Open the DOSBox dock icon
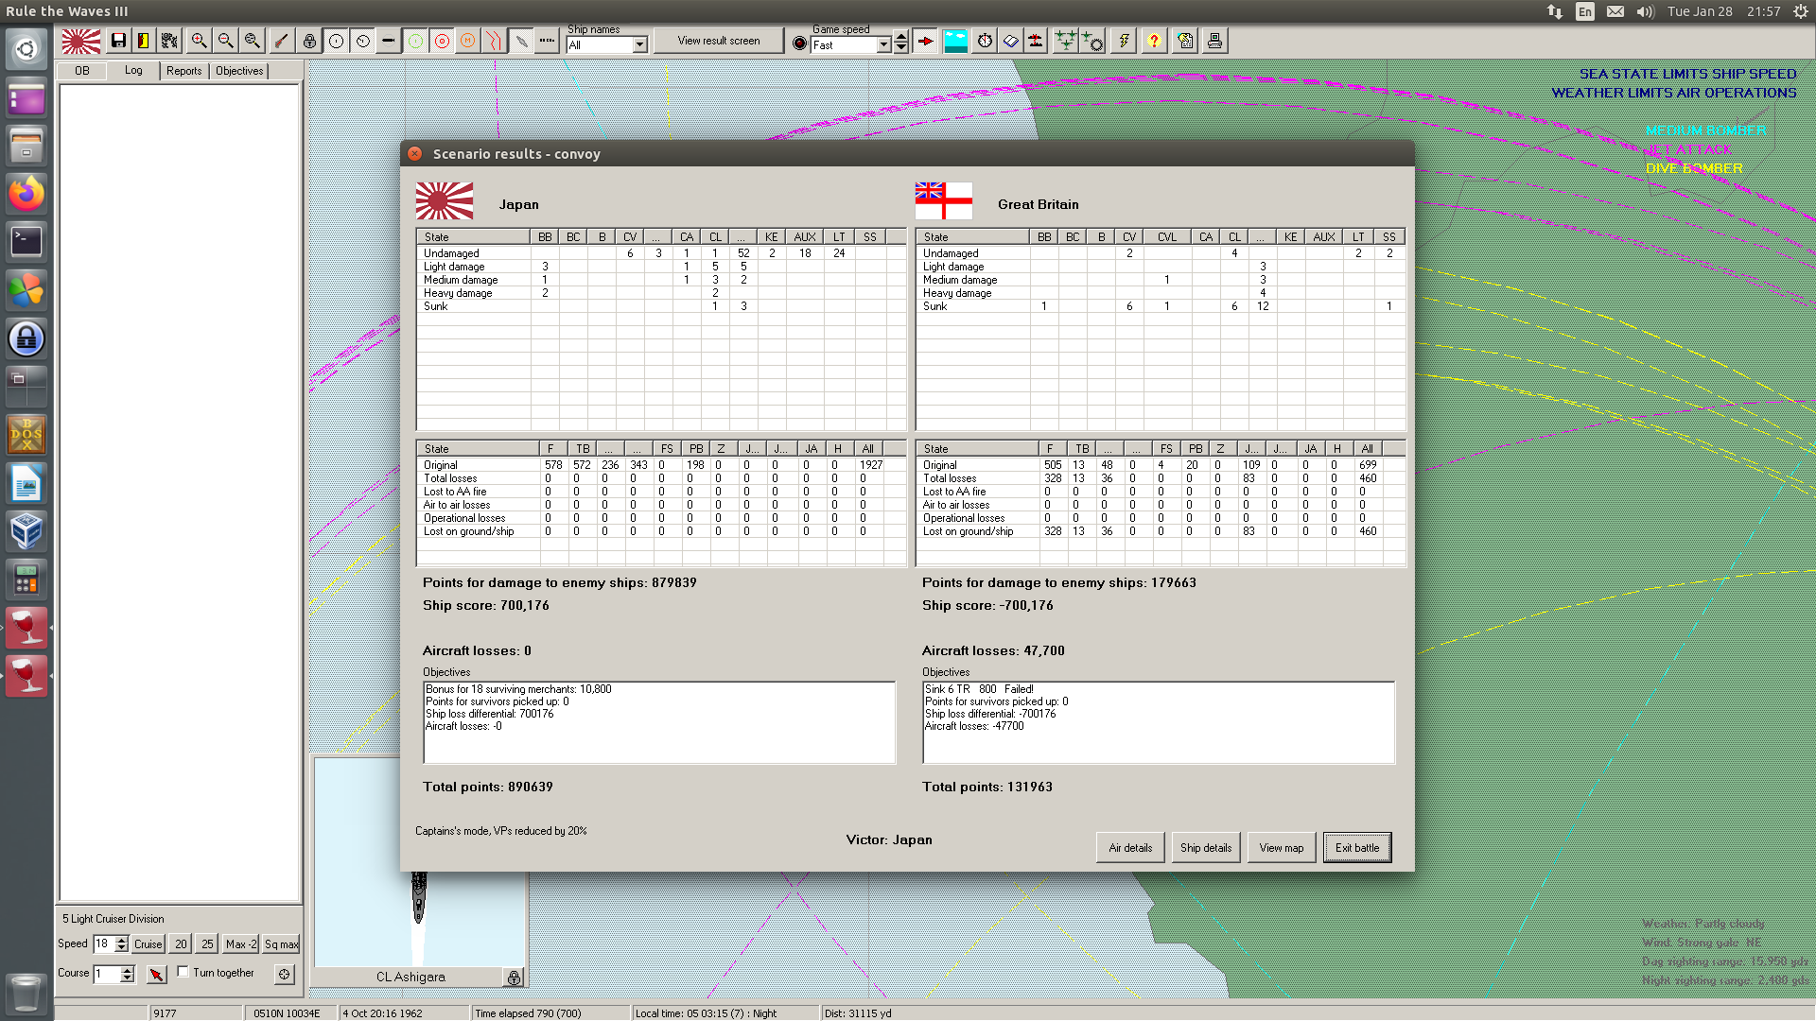The image size is (1816, 1021). point(26,435)
